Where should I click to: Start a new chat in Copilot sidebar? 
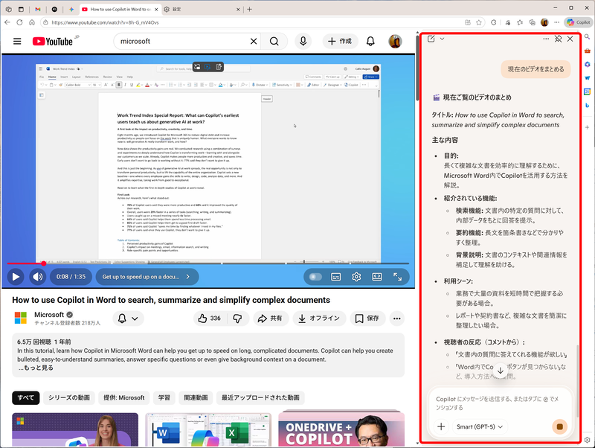(432, 39)
